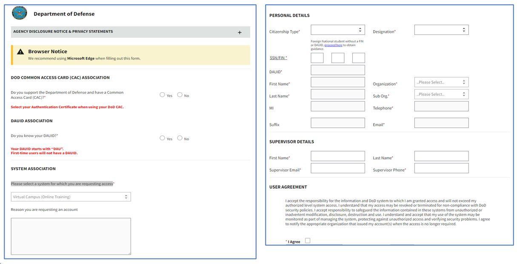
Task: Click the reason for requesting account textarea
Action: [x=71, y=236]
